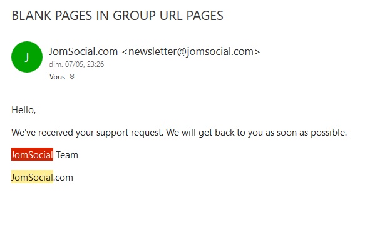Click the date "dim. 07/05"
Viewport: 392px width, 242px height.
coord(66,64)
